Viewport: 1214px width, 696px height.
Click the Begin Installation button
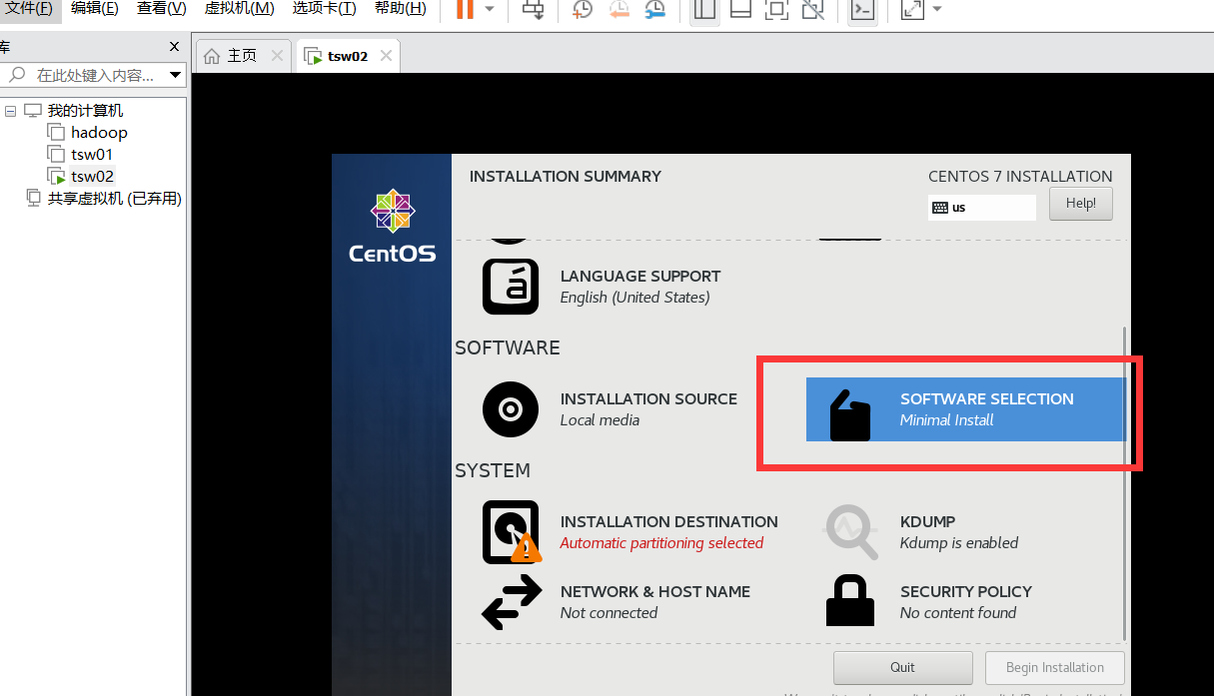(x=1055, y=667)
